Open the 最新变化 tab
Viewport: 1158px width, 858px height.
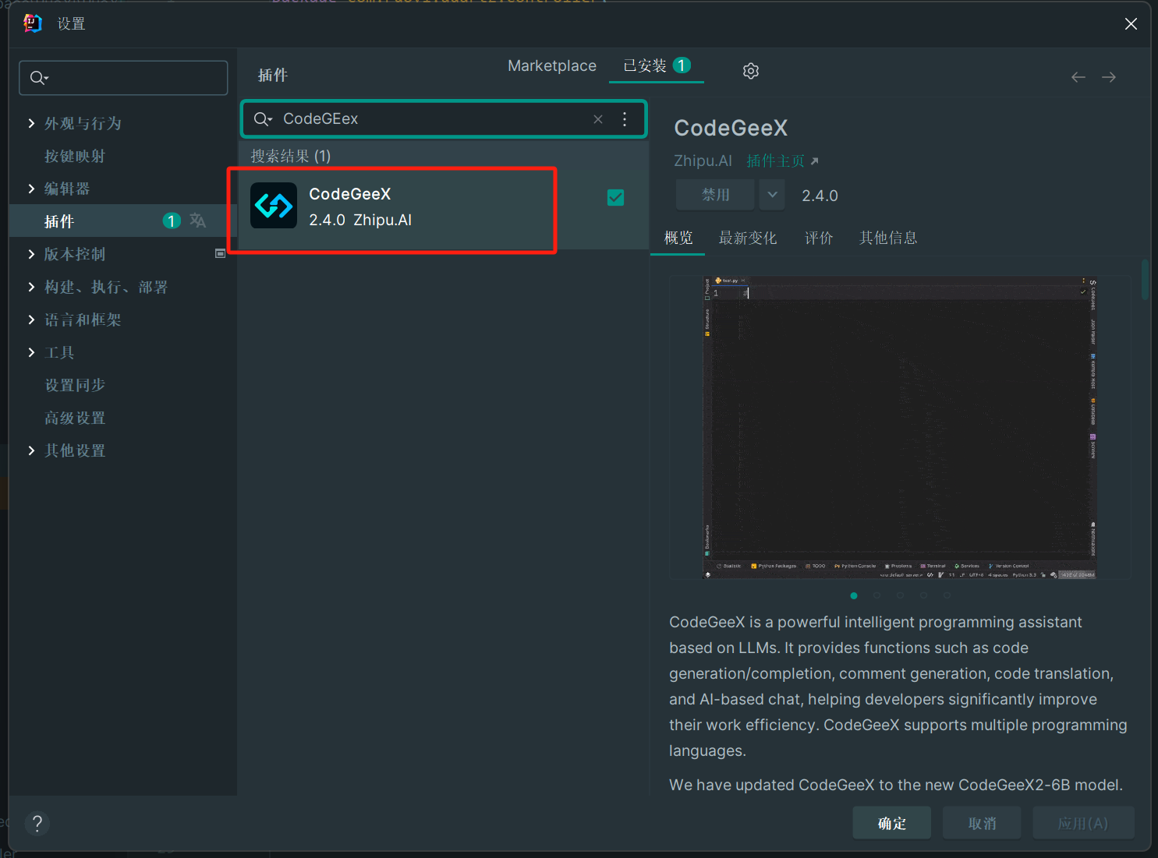click(748, 238)
